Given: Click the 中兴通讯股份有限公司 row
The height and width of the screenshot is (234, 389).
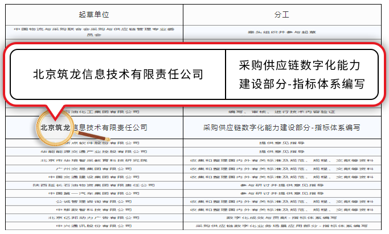Looking at the screenshot, I should point(93,226).
